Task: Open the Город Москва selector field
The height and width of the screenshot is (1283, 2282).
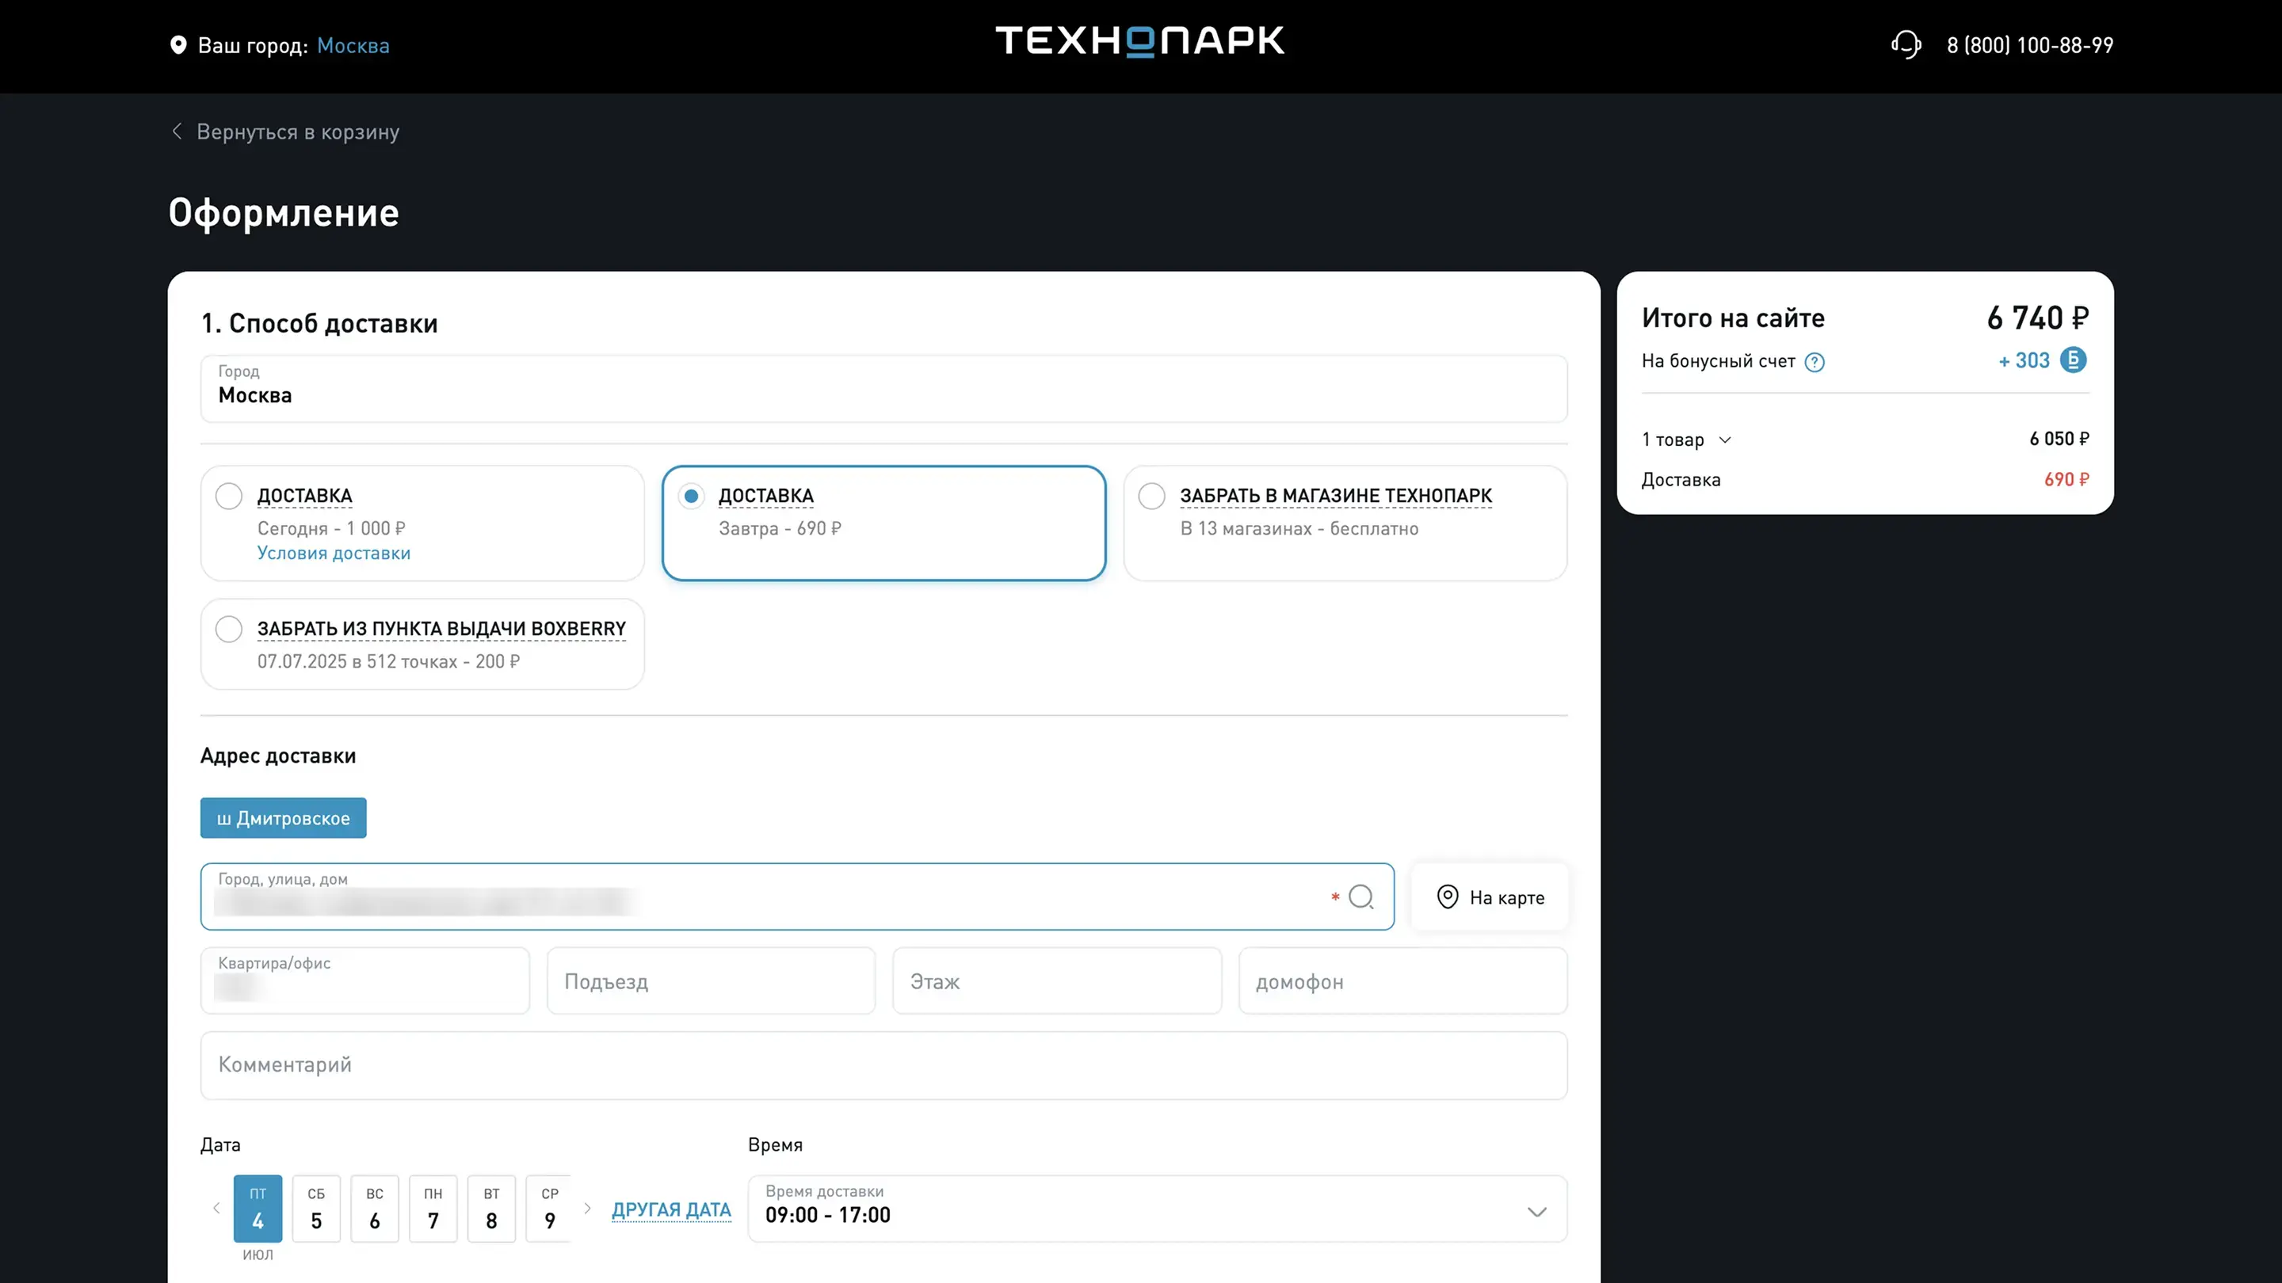Action: [883, 389]
